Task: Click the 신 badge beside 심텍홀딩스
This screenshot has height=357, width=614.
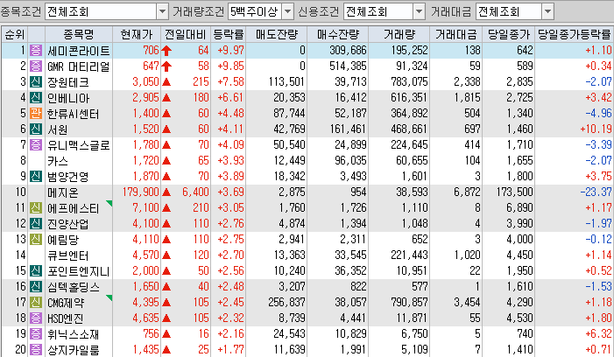Action: (36, 287)
